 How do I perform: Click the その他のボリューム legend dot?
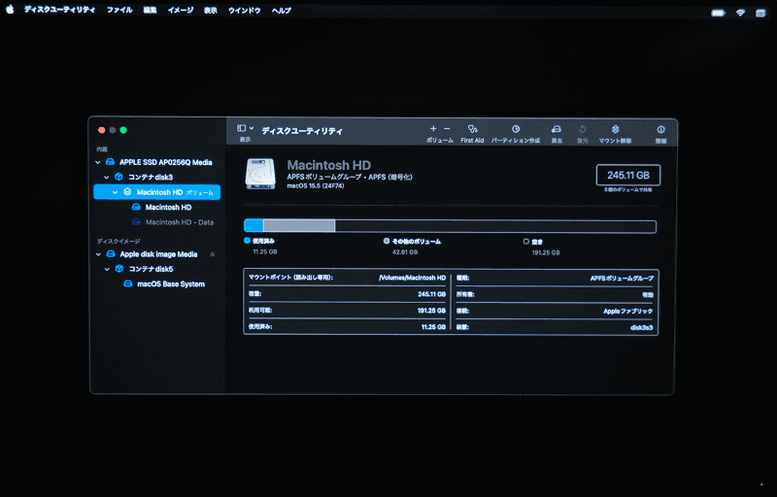[x=387, y=241]
